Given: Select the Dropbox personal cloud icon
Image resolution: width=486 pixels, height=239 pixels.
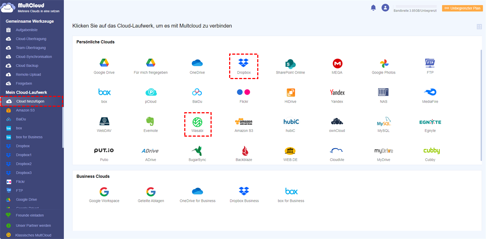Looking at the screenshot, I should pyautogui.click(x=243, y=63).
